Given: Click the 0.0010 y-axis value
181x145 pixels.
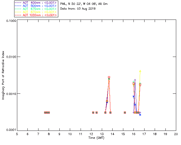Looking at the screenshot, I should [x=11, y=94].
